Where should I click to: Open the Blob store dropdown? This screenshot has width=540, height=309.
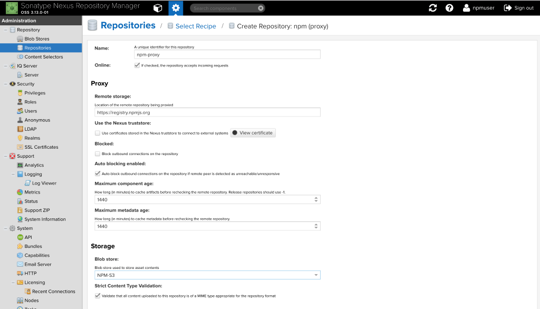316,275
